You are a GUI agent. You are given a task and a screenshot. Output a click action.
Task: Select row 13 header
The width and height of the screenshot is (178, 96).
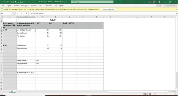coord(2,61)
